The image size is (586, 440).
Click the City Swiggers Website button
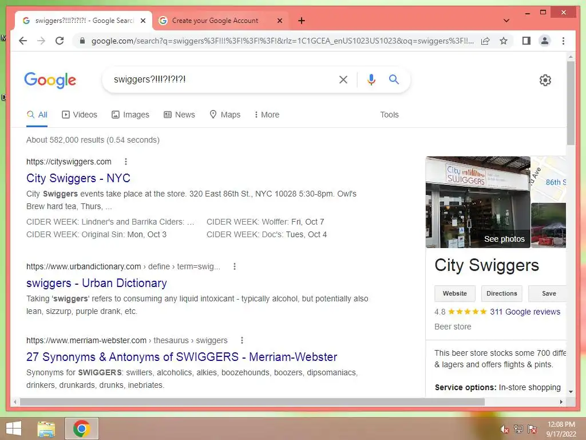coord(455,294)
